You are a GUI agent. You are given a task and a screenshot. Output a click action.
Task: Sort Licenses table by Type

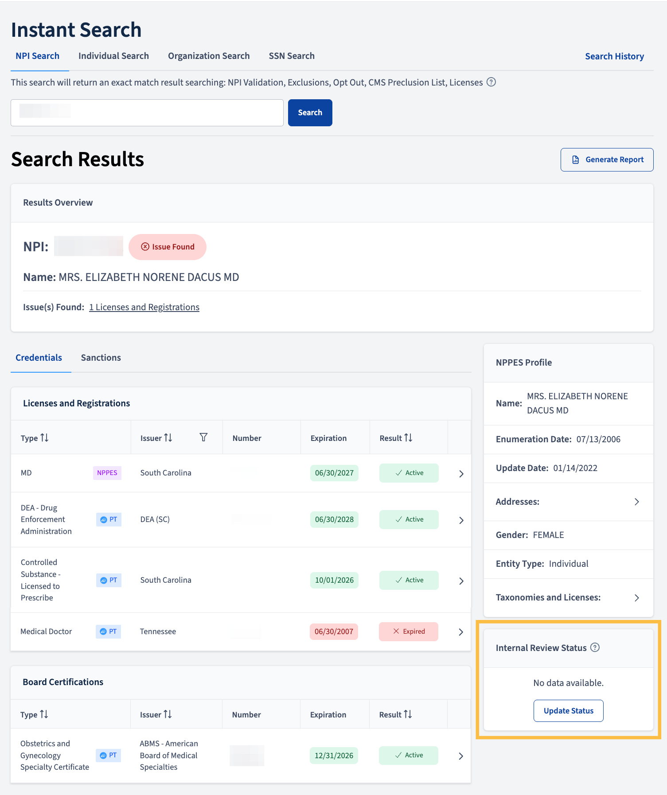click(44, 438)
